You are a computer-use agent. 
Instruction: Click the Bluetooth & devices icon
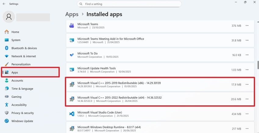(x=7, y=48)
